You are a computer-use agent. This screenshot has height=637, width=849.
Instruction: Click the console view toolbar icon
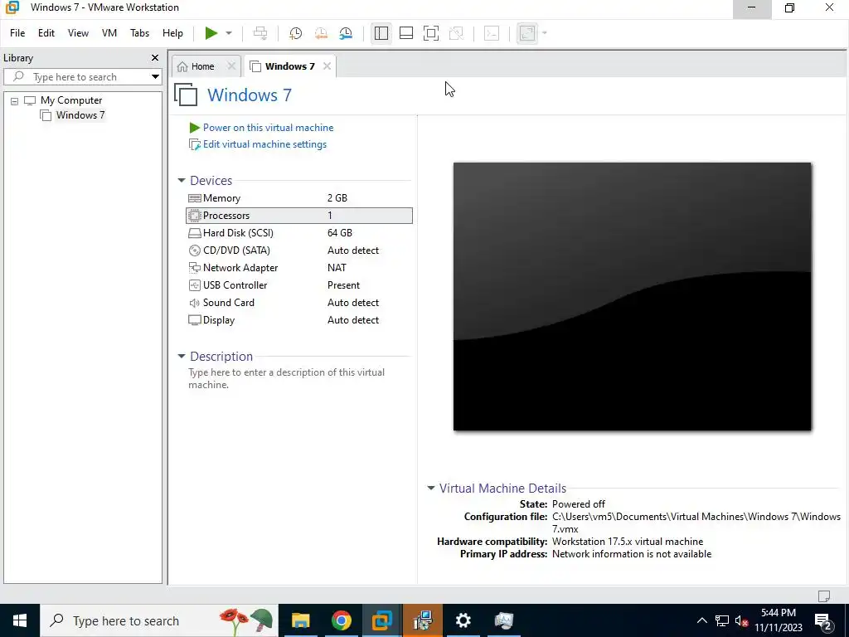click(492, 33)
